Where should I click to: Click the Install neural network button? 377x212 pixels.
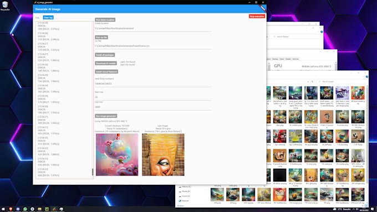[106, 71]
